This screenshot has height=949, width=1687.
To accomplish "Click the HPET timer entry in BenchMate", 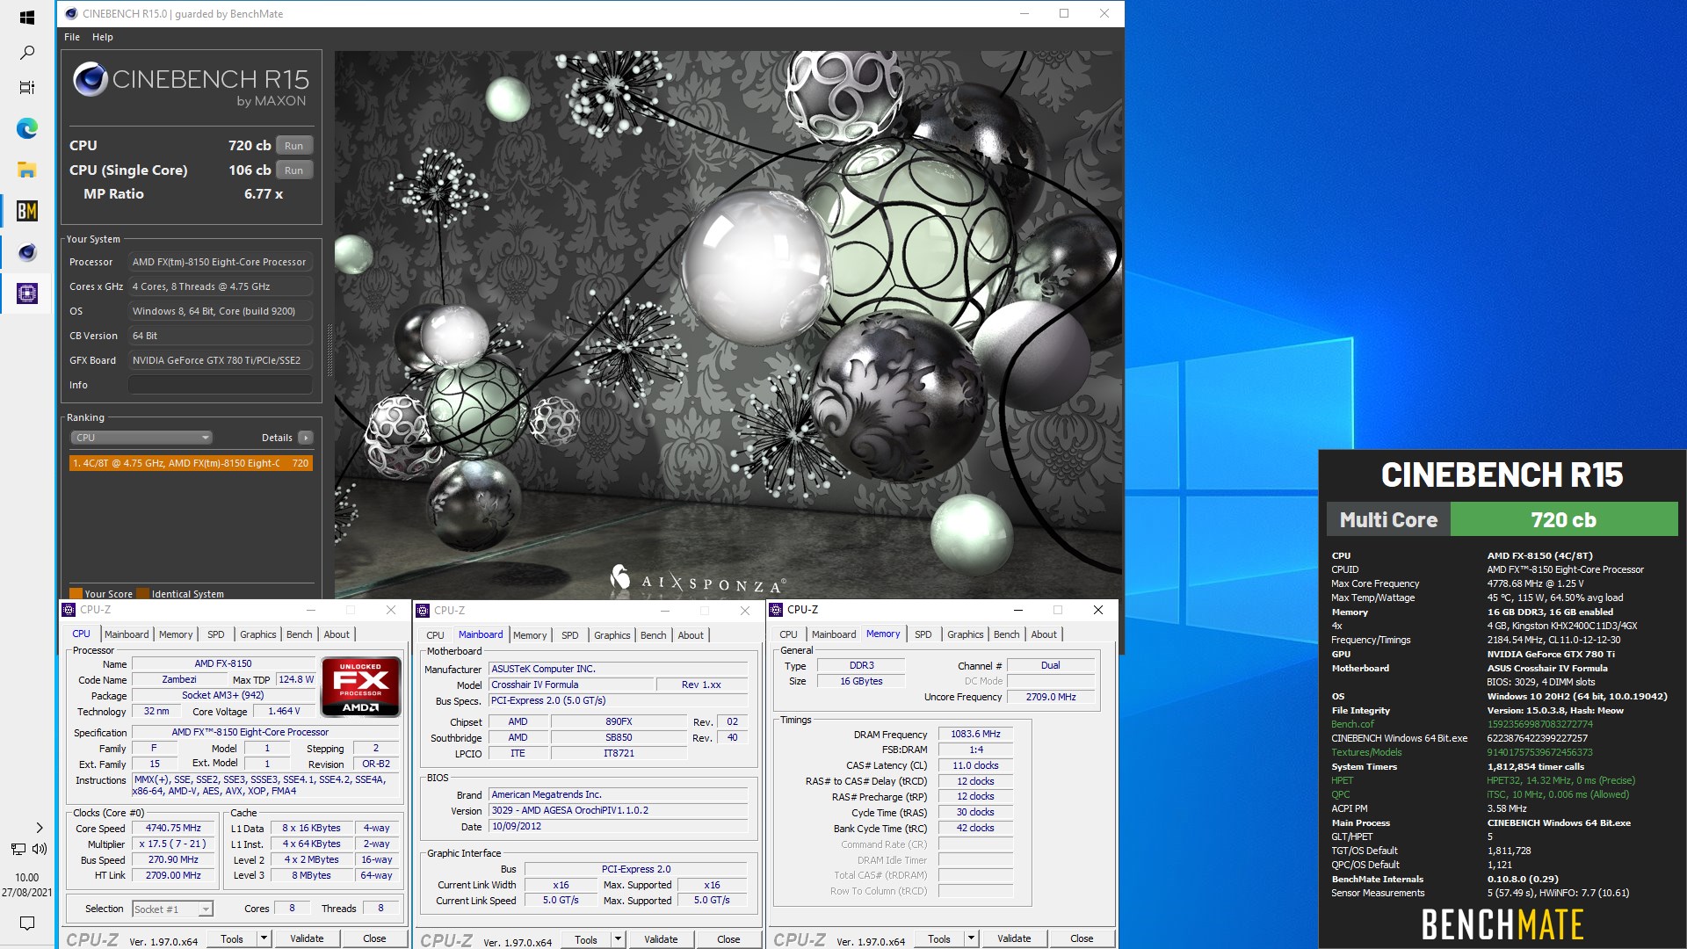I will 1342,780.
